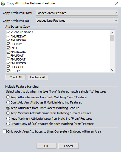Uncheck the COUNTY attribute checkbox
121x152 pixels.
click(x=8, y=44)
